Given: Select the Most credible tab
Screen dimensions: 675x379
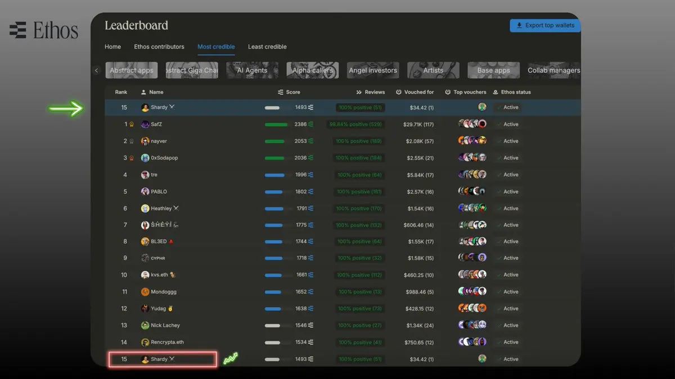Looking at the screenshot, I should coord(216,47).
